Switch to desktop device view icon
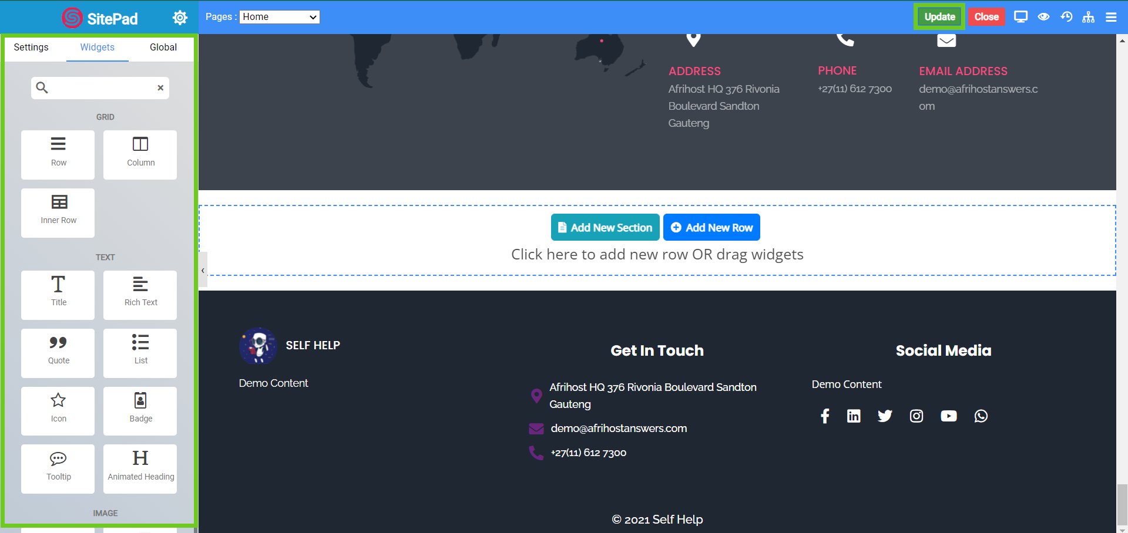The height and width of the screenshot is (533, 1128). click(x=1020, y=17)
